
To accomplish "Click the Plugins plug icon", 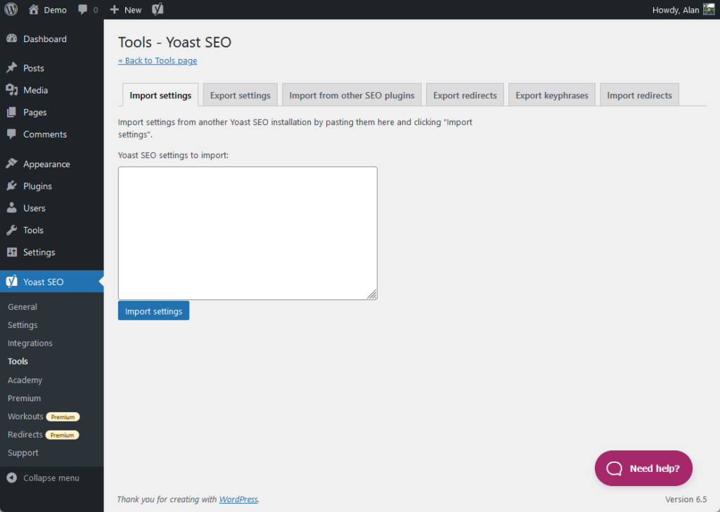I will point(12,186).
